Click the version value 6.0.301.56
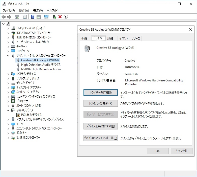The height and width of the screenshot is (177, 197). pos(131,74)
